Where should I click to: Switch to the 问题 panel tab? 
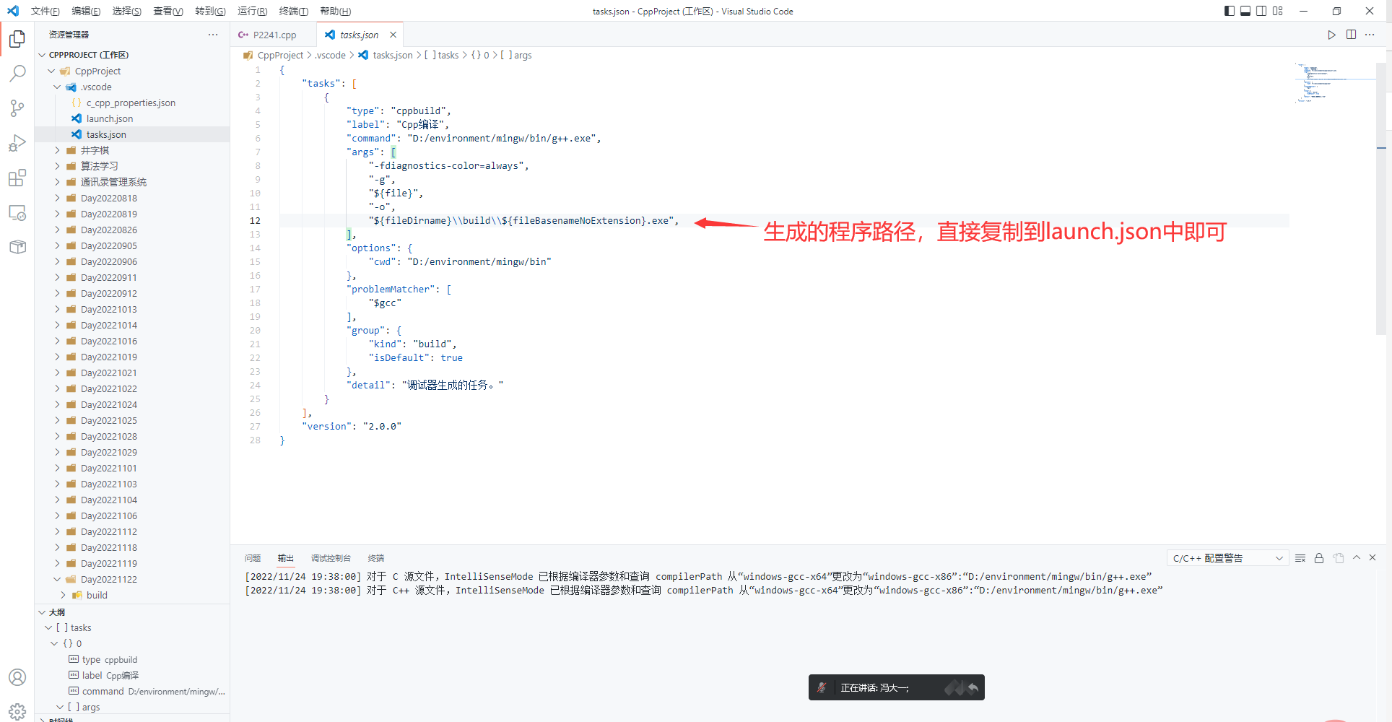pos(253,558)
